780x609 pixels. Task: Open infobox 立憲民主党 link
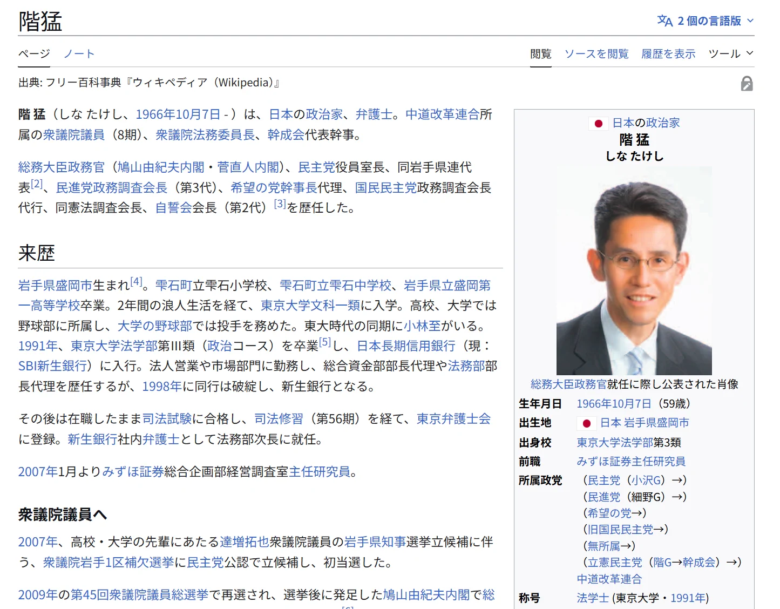pyautogui.click(x=615, y=562)
